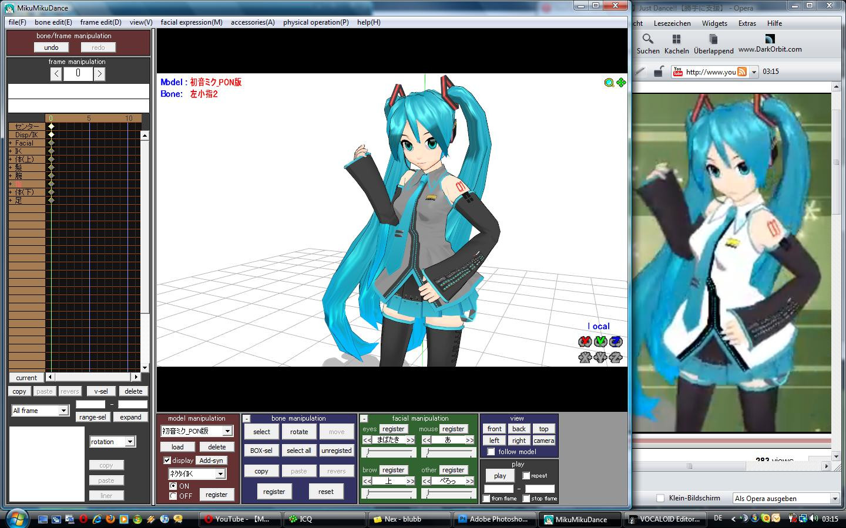846x528 pixels.
Task: Select the ON radio button
Action: [x=173, y=486]
